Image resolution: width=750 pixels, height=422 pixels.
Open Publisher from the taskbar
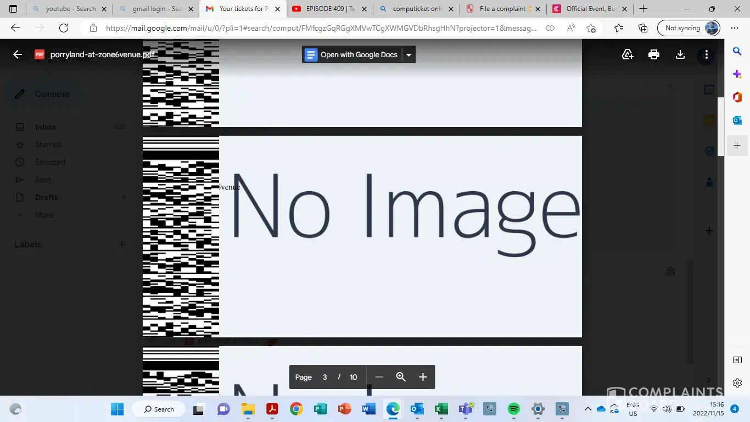320,409
